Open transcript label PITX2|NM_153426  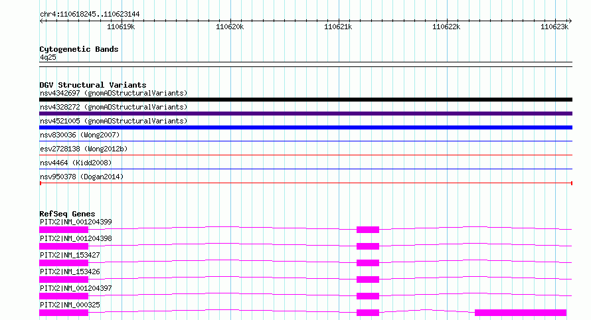(70, 272)
